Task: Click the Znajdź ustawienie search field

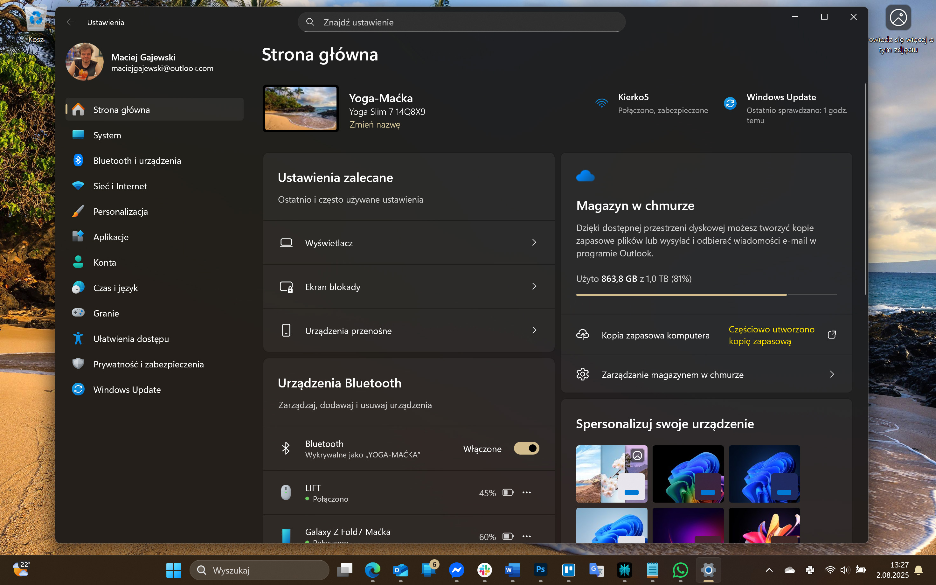Action: pyautogui.click(x=461, y=22)
